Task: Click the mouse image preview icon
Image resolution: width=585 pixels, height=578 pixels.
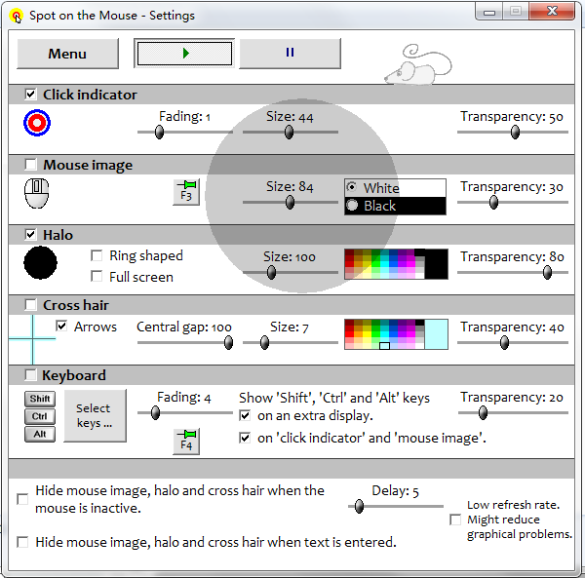Action: [37, 193]
